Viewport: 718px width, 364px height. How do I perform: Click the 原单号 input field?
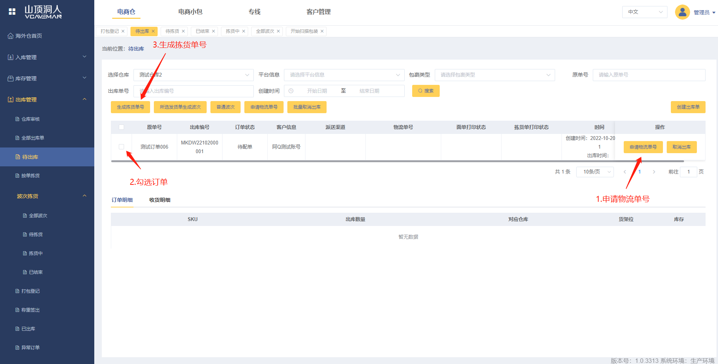(649, 75)
